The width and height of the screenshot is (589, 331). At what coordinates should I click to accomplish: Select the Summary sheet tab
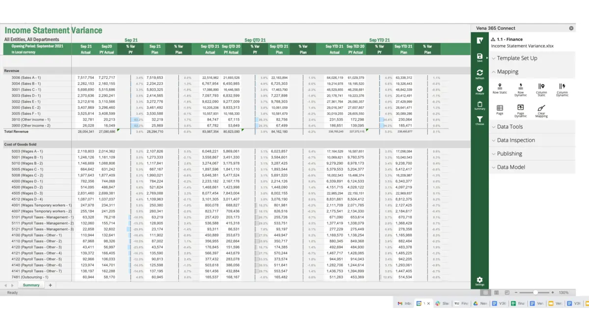point(31,285)
